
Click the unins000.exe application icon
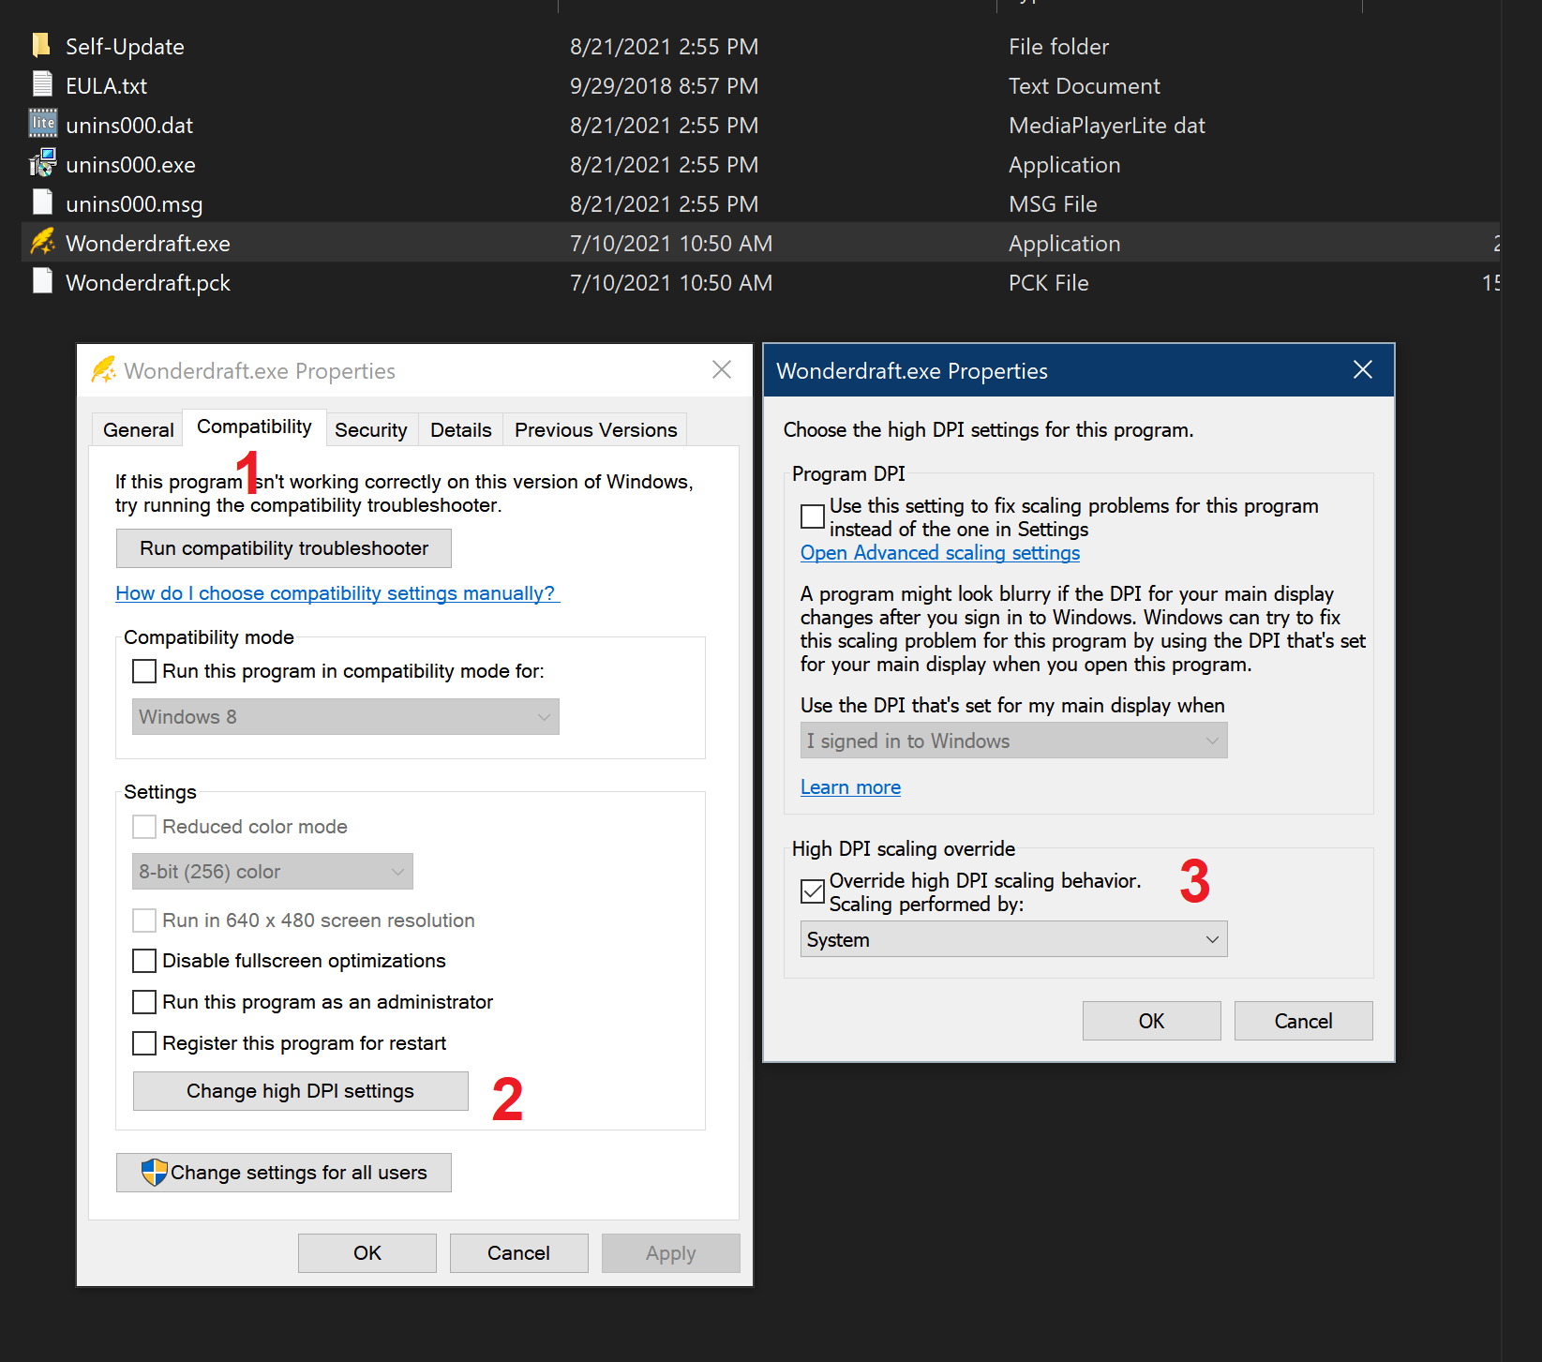click(x=42, y=163)
